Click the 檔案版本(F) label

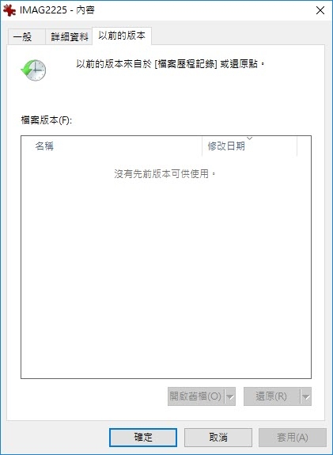(47, 119)
